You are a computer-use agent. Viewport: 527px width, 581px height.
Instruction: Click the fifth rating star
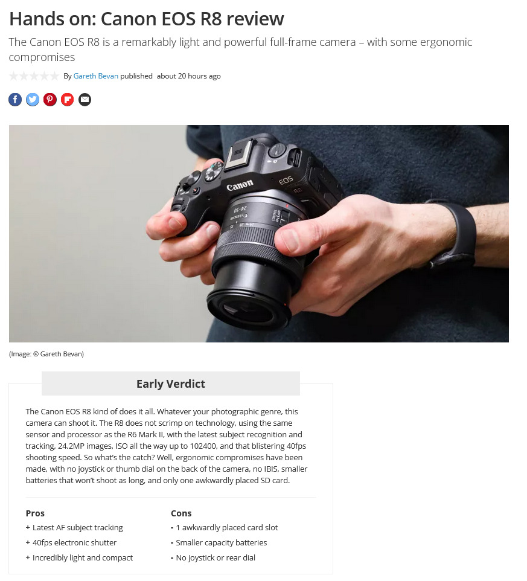coord(54,76)
